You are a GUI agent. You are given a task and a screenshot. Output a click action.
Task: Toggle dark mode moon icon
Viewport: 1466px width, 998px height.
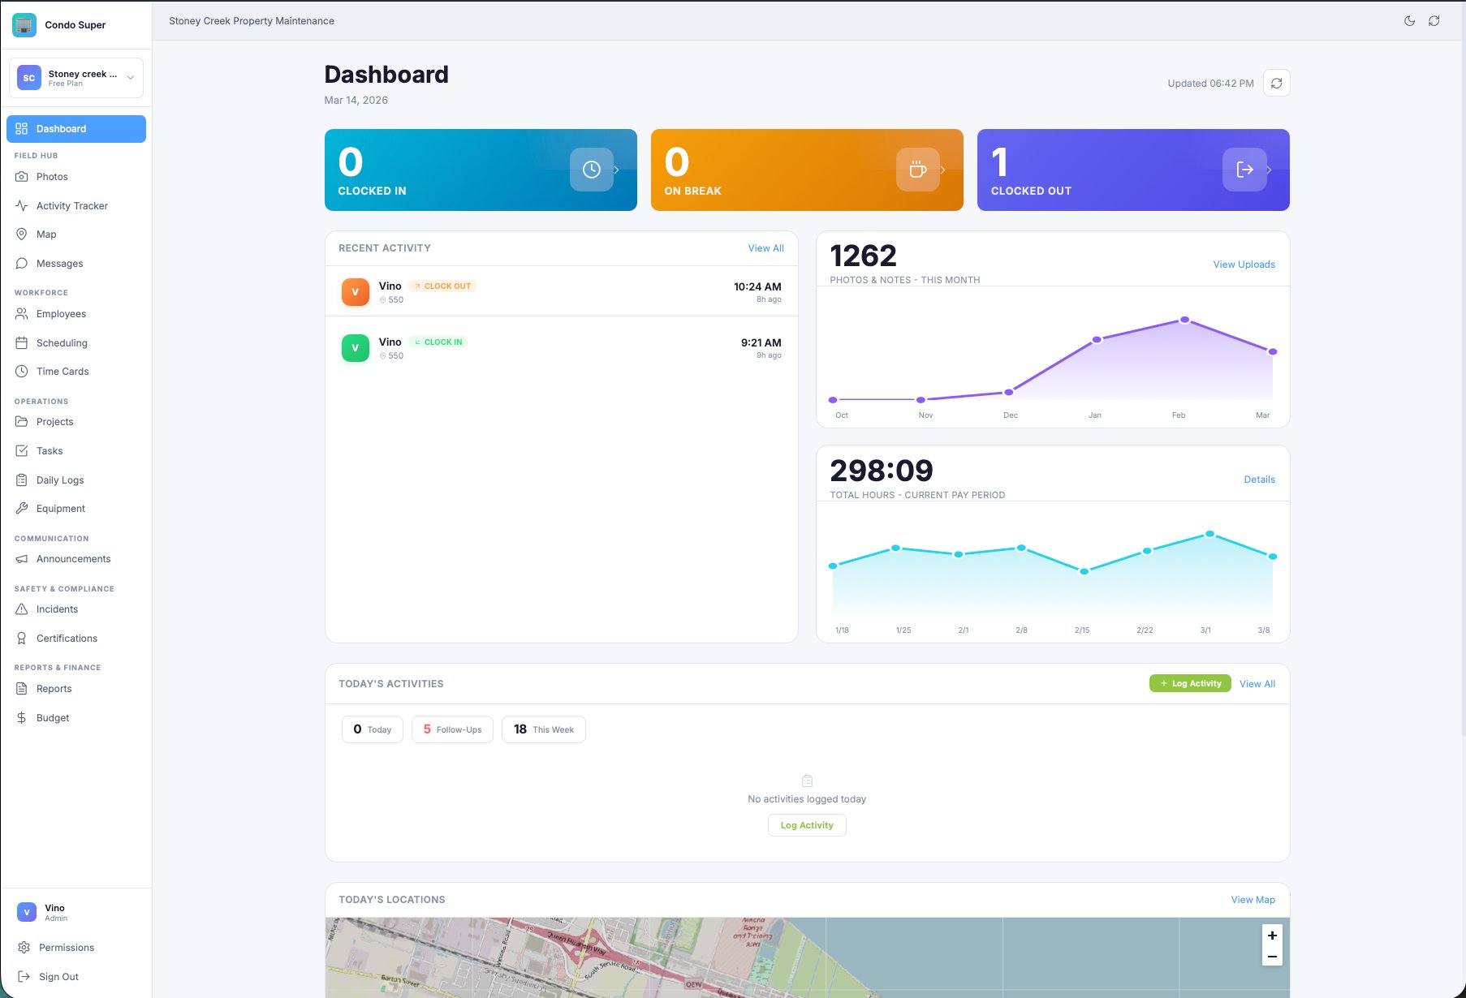coord(1409,21)
